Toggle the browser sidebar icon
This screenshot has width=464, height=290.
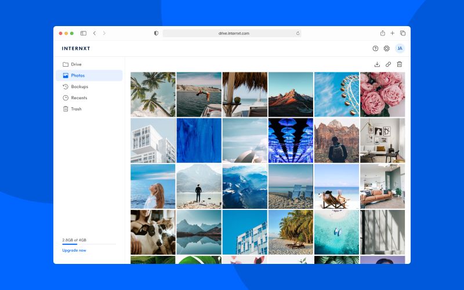tap(84, 34)
